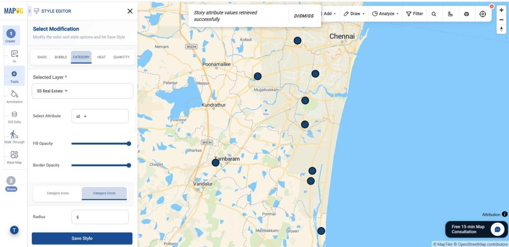Choose Category Icons option

pyautogui.click(x=58, y=193)
